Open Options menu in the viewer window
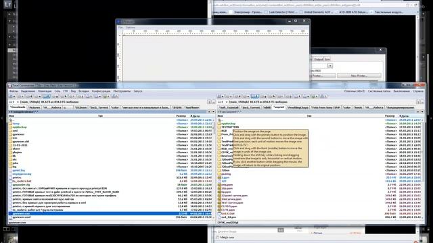 point(131,27)
